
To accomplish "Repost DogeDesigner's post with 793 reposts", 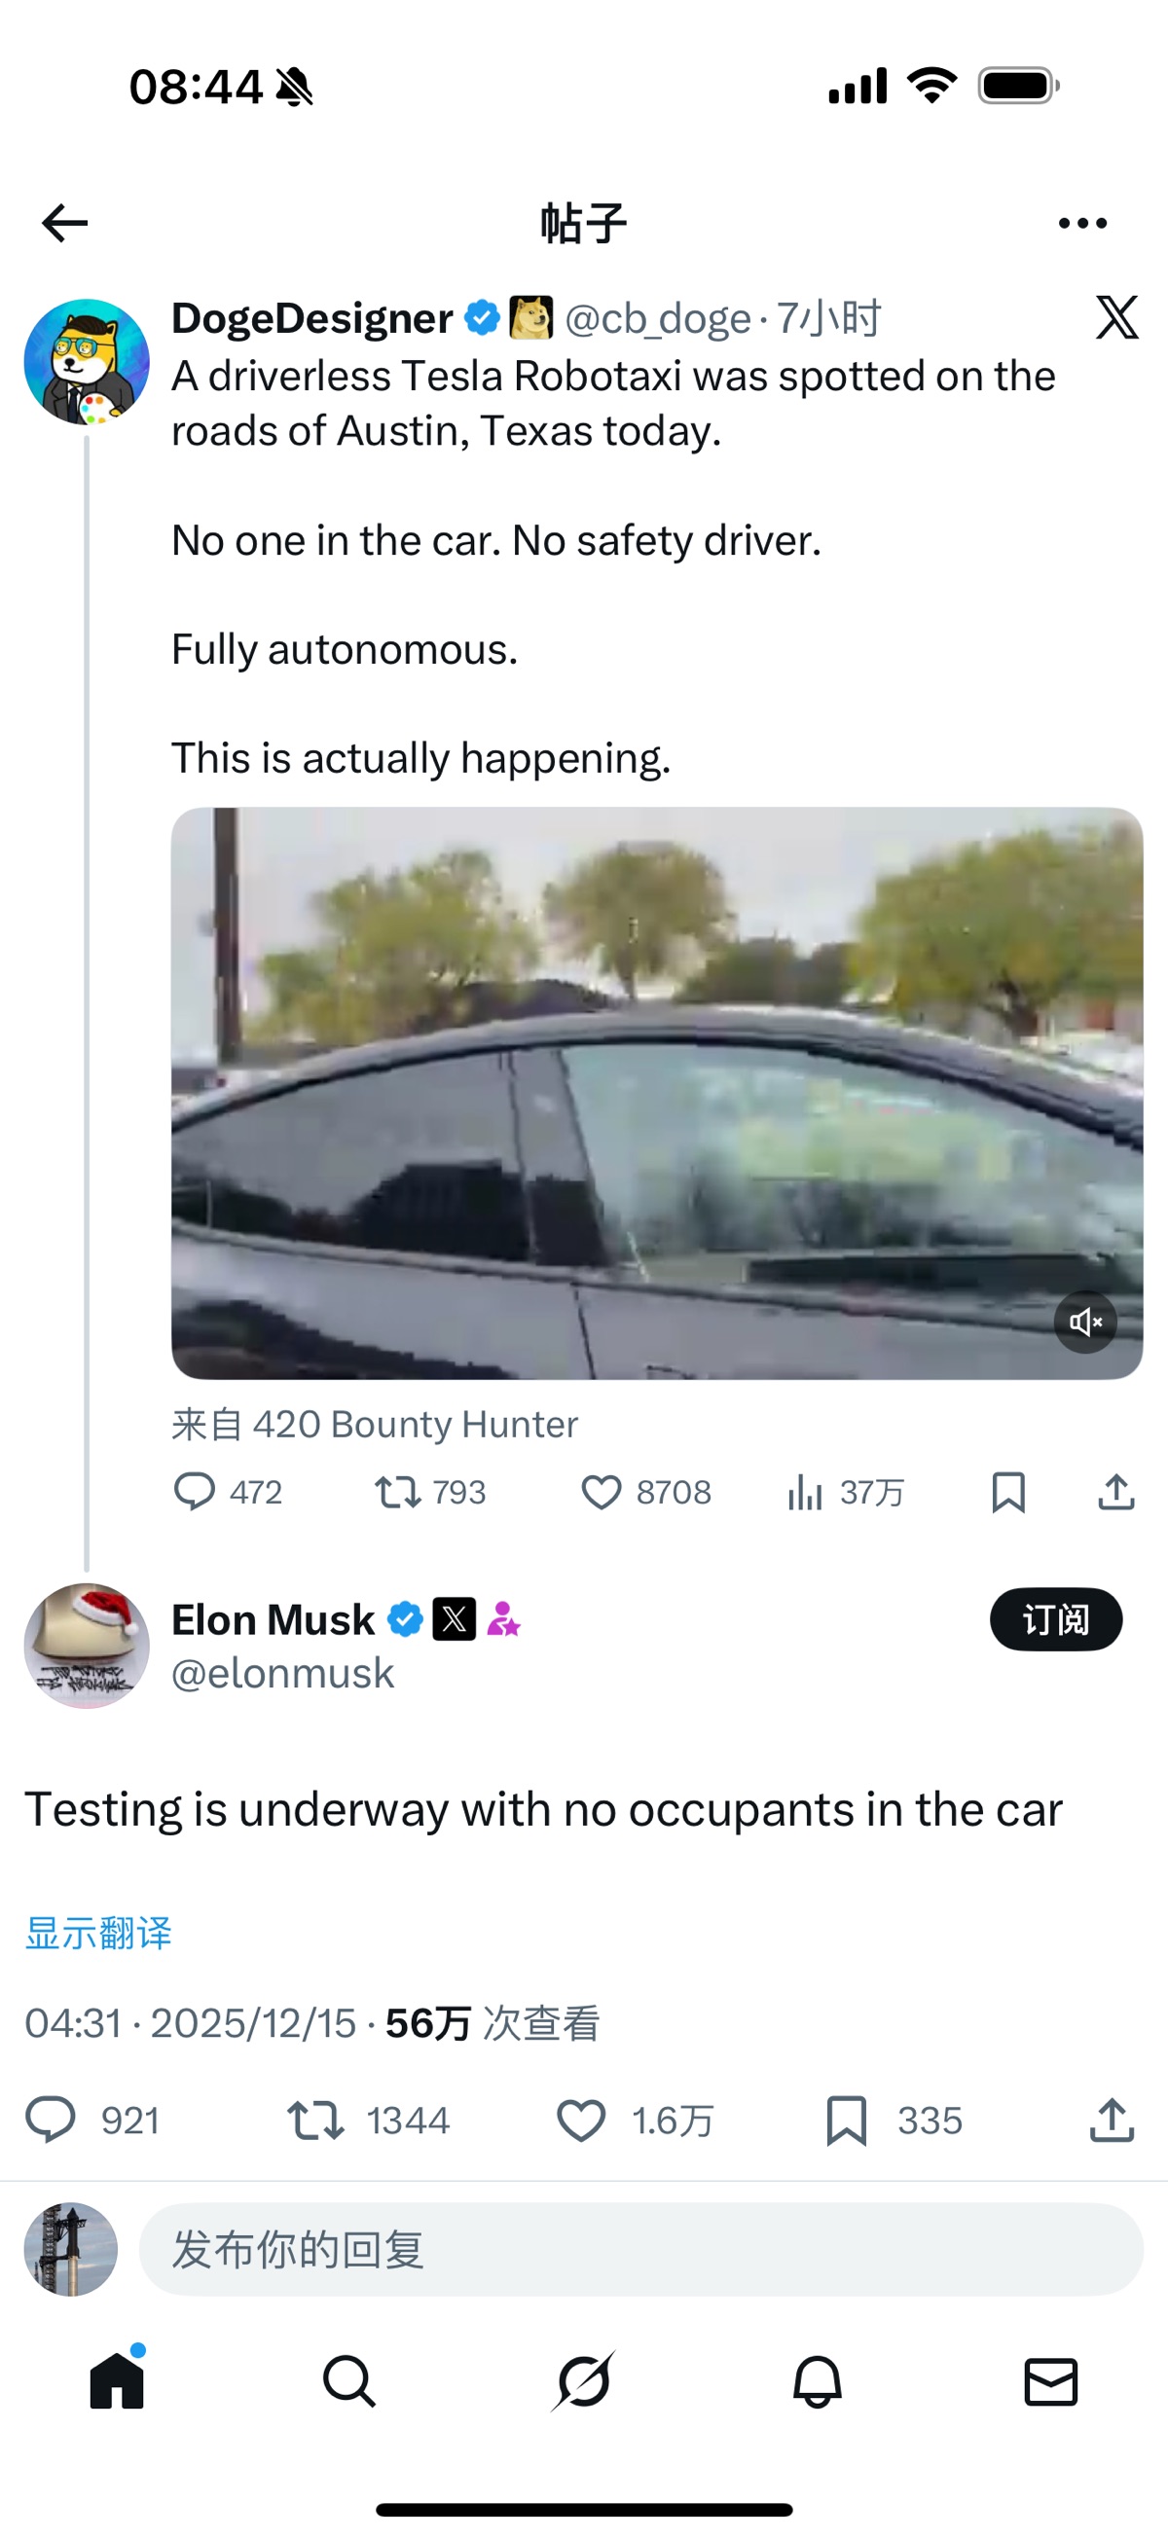I will [x=431, y=1492].
